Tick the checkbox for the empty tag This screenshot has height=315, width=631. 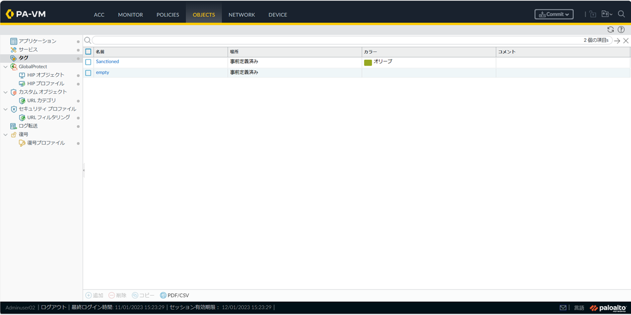point(88,73)
